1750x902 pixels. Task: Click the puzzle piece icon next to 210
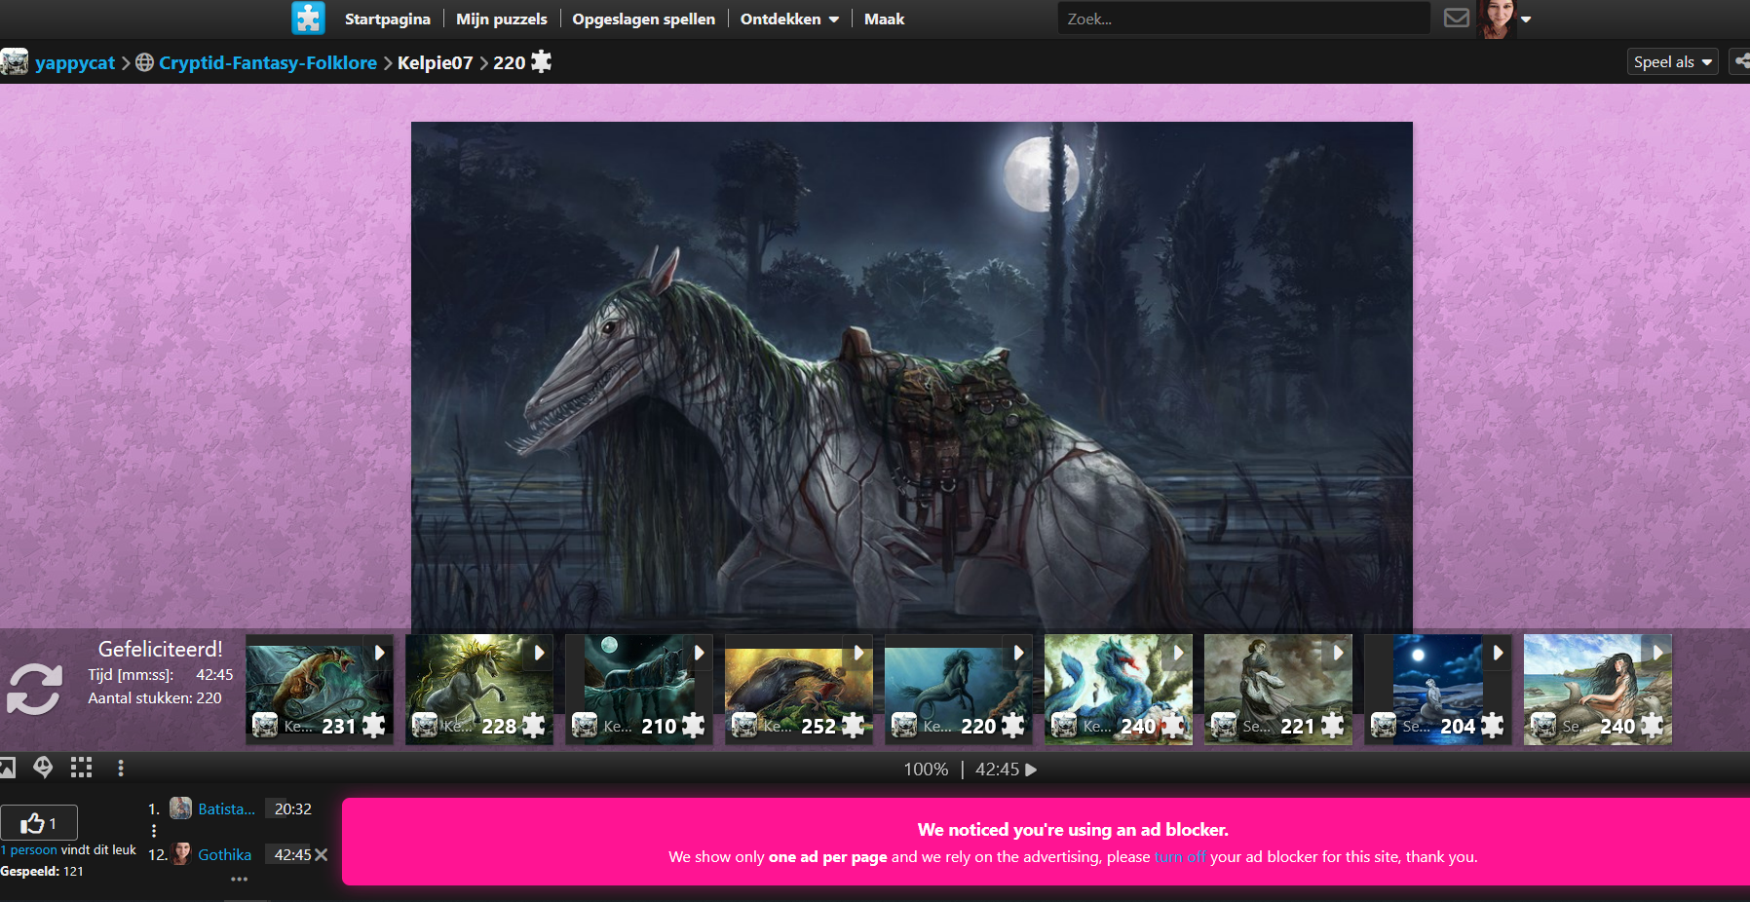pos(693,726)
